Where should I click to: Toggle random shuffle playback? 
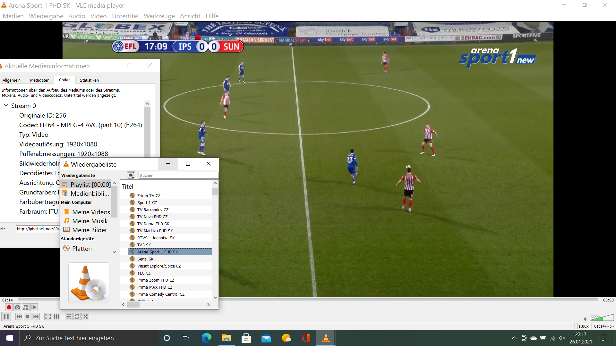click(85, 317)
